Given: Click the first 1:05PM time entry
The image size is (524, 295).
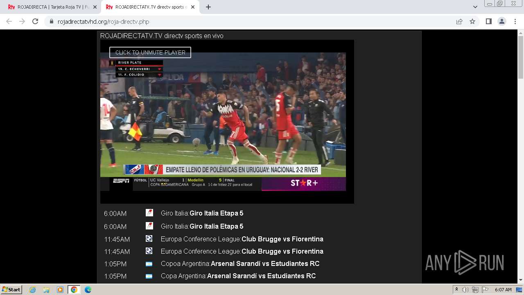Looking at the screenshot, I should click(x=115, y=264).
